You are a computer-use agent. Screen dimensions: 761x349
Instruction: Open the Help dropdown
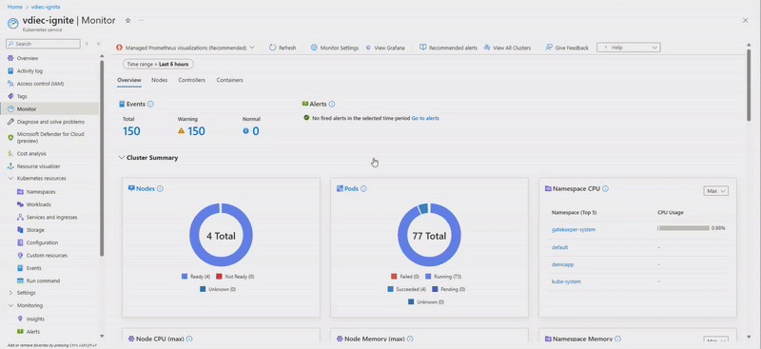coord(628,48)
